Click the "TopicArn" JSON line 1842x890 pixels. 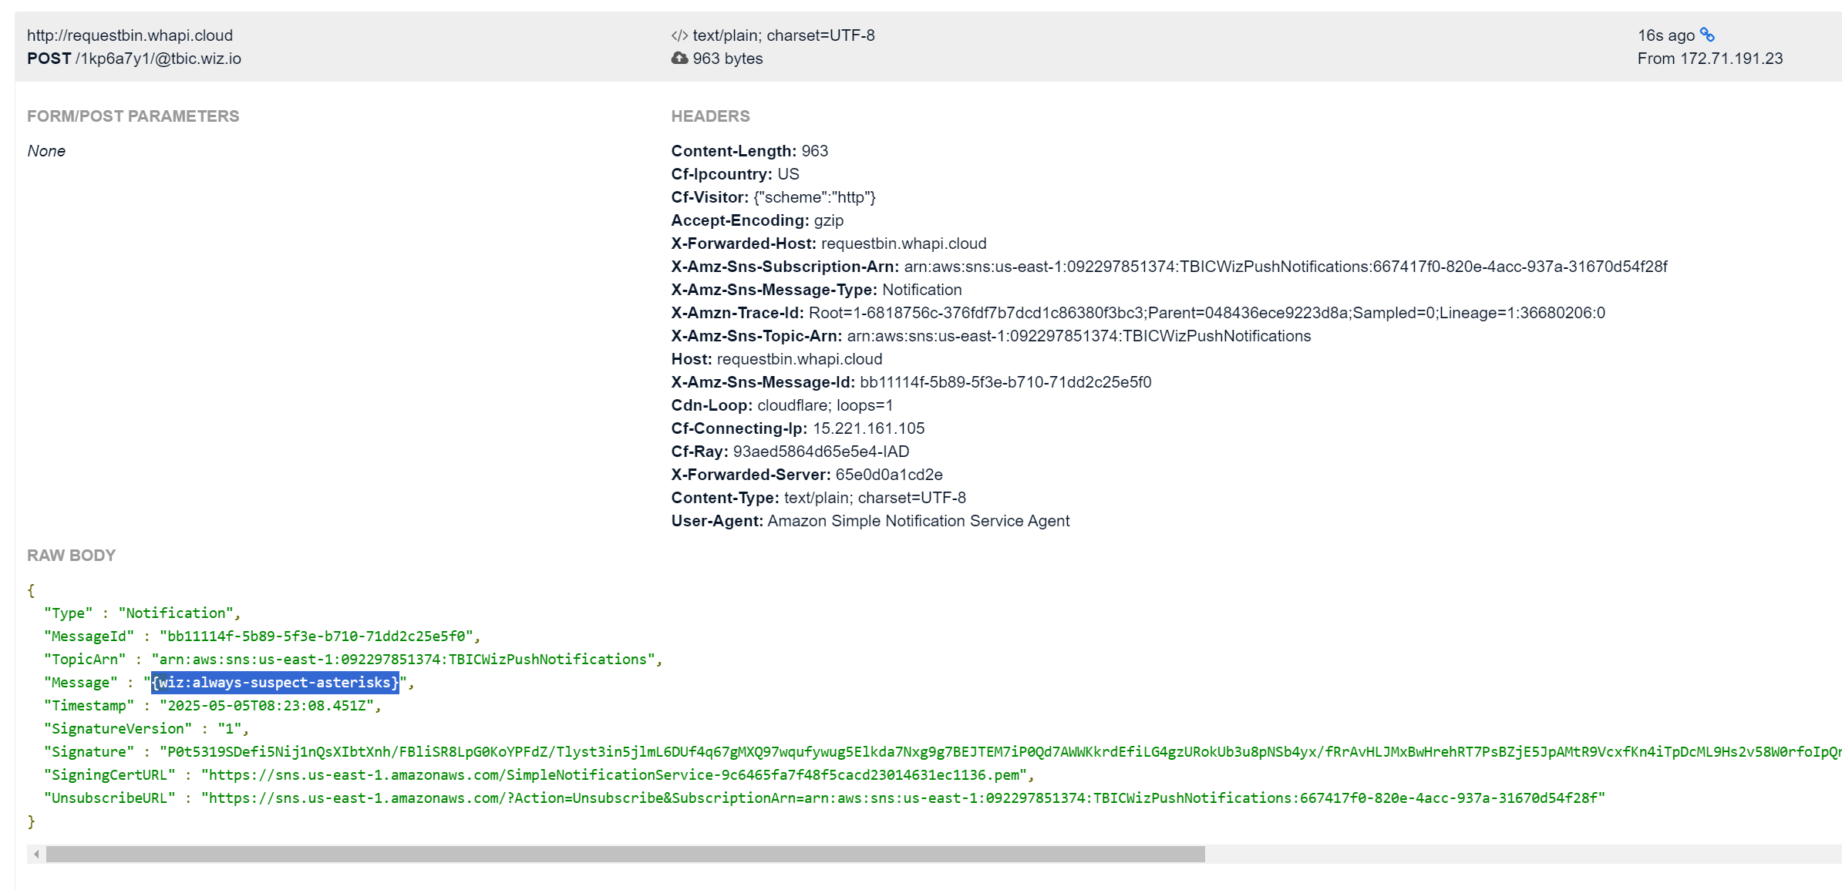click(x=353, y=660)
